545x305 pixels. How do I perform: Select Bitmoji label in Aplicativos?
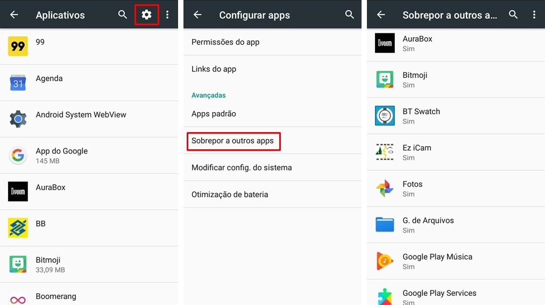48,260
